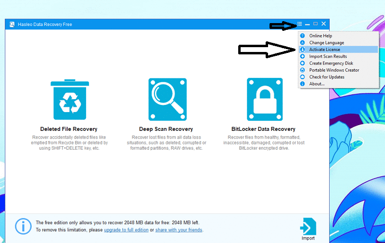Click the 'share with your friends' link
This screenshot has height=243, width=385.
coord(179,230)
